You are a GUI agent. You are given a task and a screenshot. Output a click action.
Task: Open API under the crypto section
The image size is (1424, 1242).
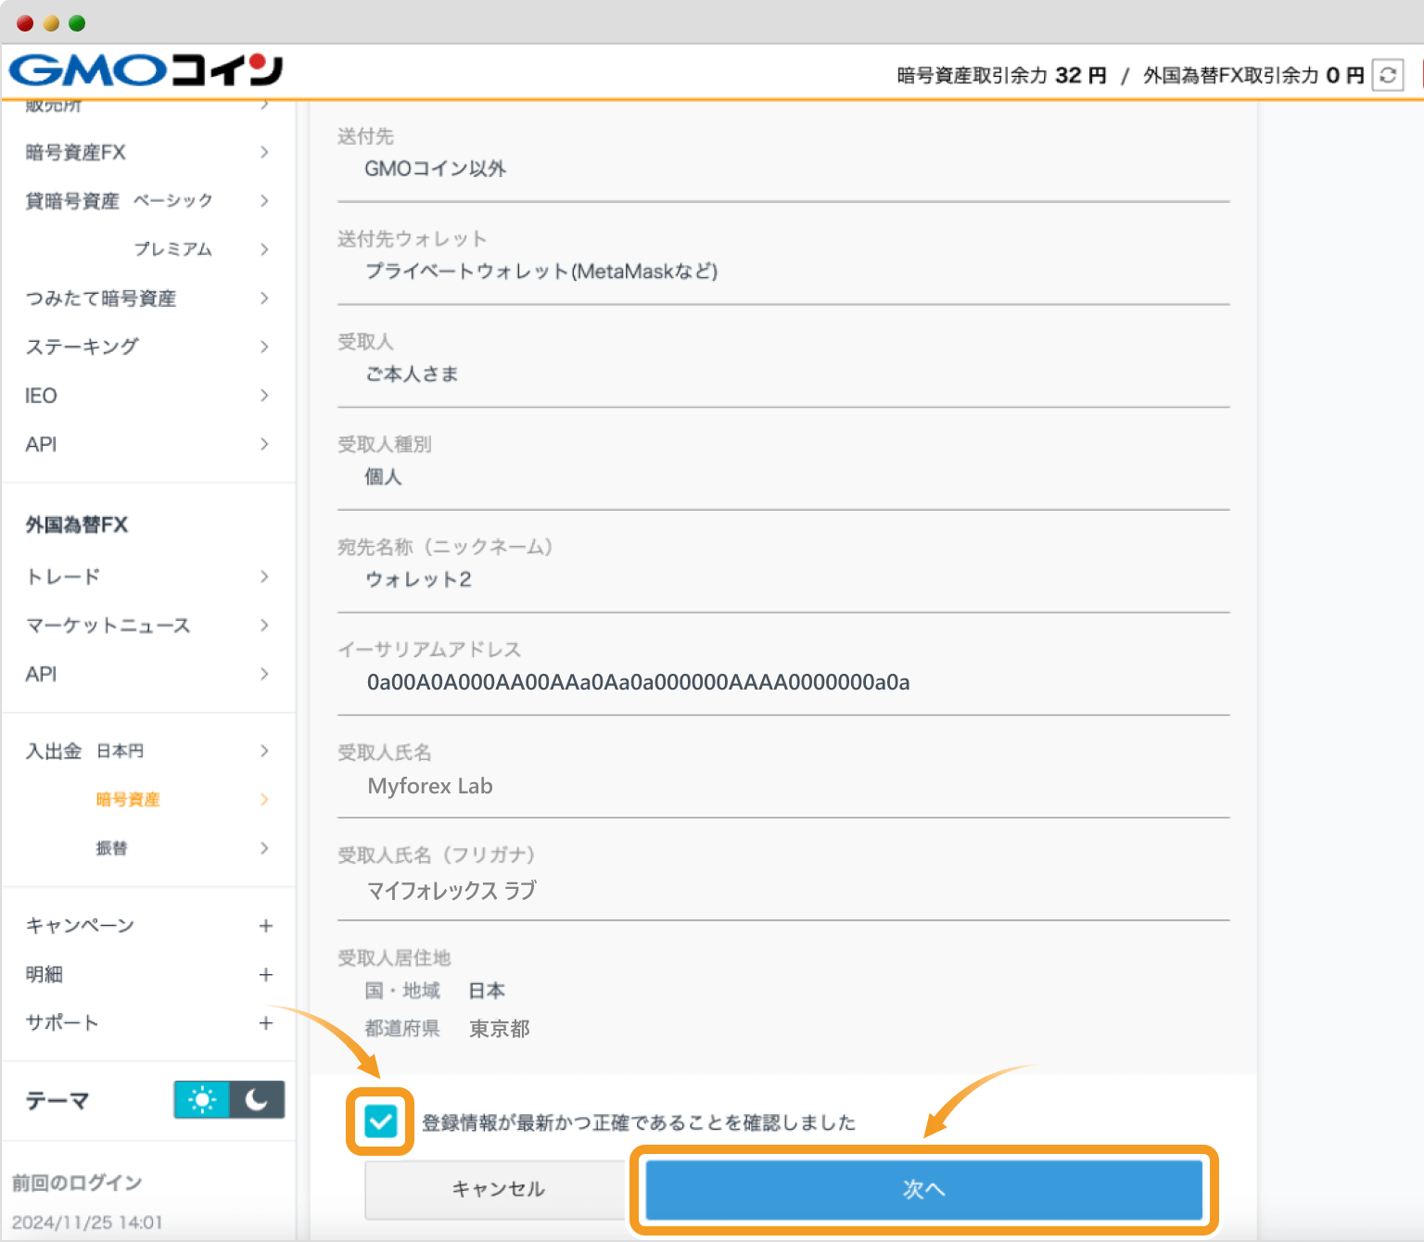coord(41,444)
